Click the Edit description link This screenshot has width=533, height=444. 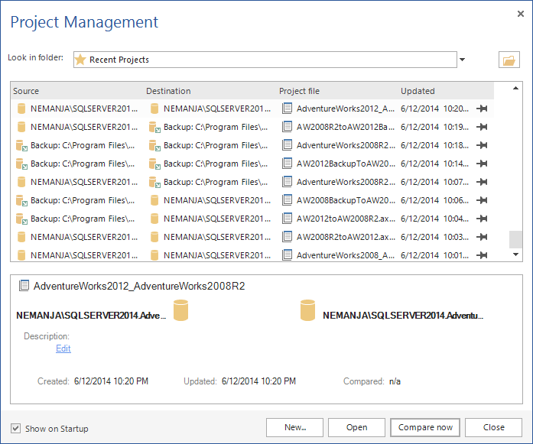pos(63,348)
